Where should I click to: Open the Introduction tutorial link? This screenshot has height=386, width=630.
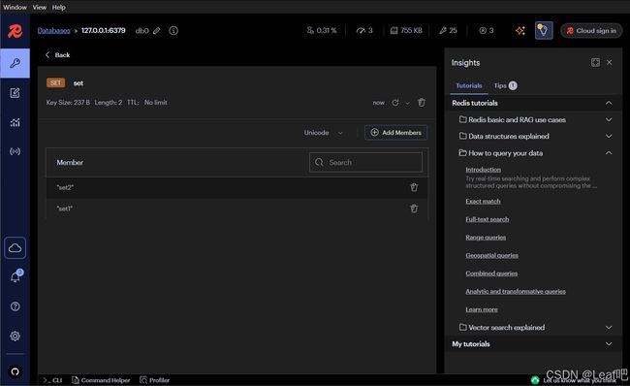pos(483,170)
